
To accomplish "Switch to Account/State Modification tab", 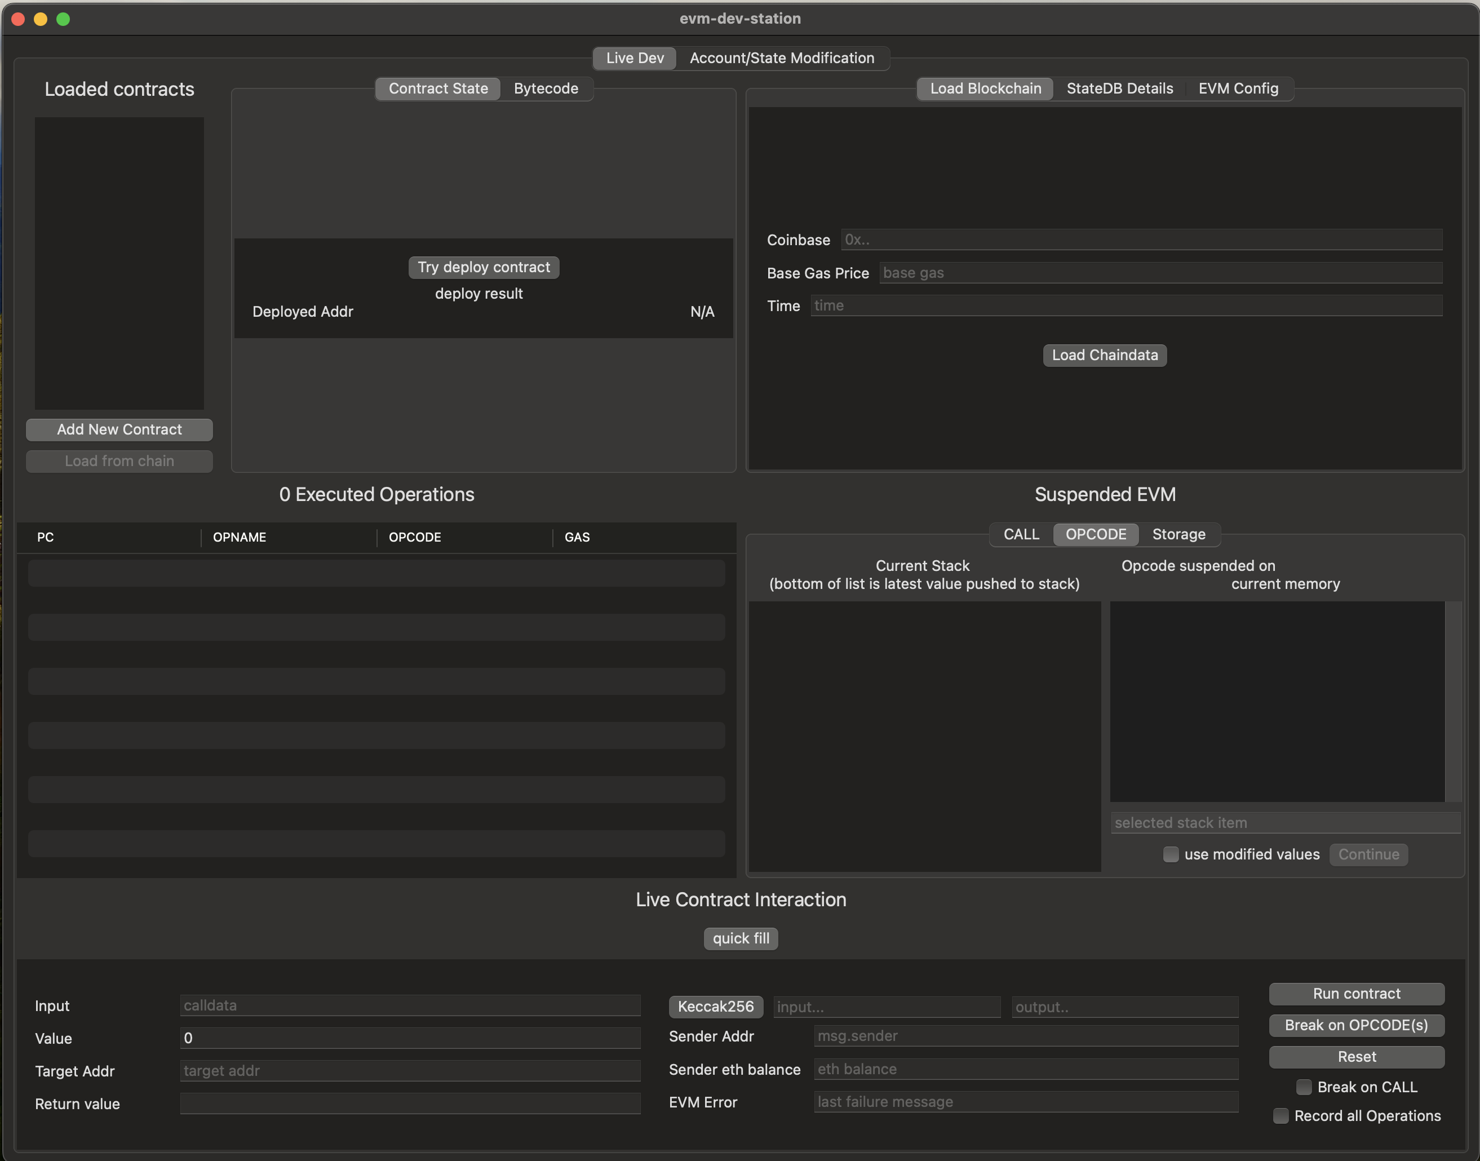I will pyautogui.click(x=781, y=58).
